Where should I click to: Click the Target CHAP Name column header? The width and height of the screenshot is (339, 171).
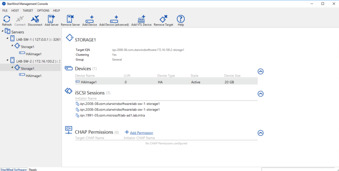[90, 138]
